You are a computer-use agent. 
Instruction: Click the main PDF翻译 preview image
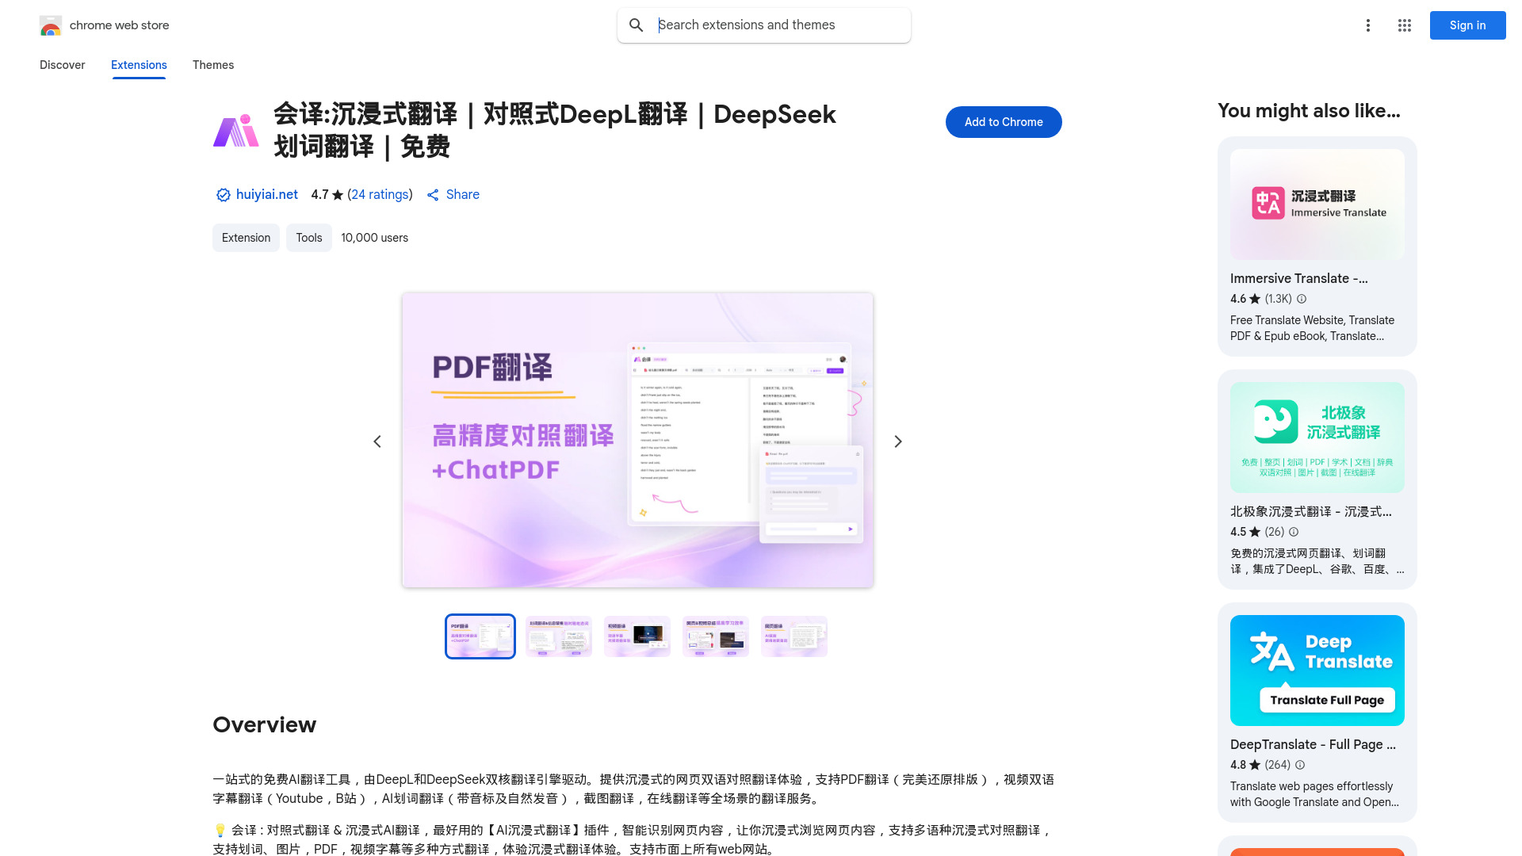(x=637, y=441)
